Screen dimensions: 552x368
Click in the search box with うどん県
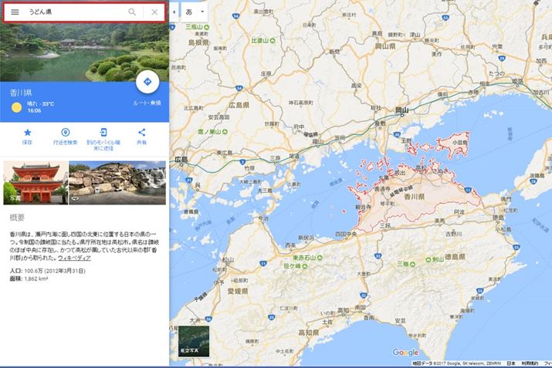tap(73, 12)
